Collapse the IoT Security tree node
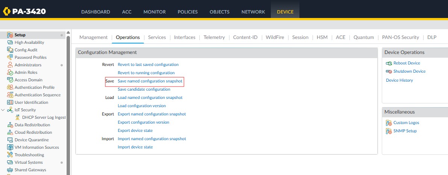This screenshot has height=175, width=448. pos(3,110)
